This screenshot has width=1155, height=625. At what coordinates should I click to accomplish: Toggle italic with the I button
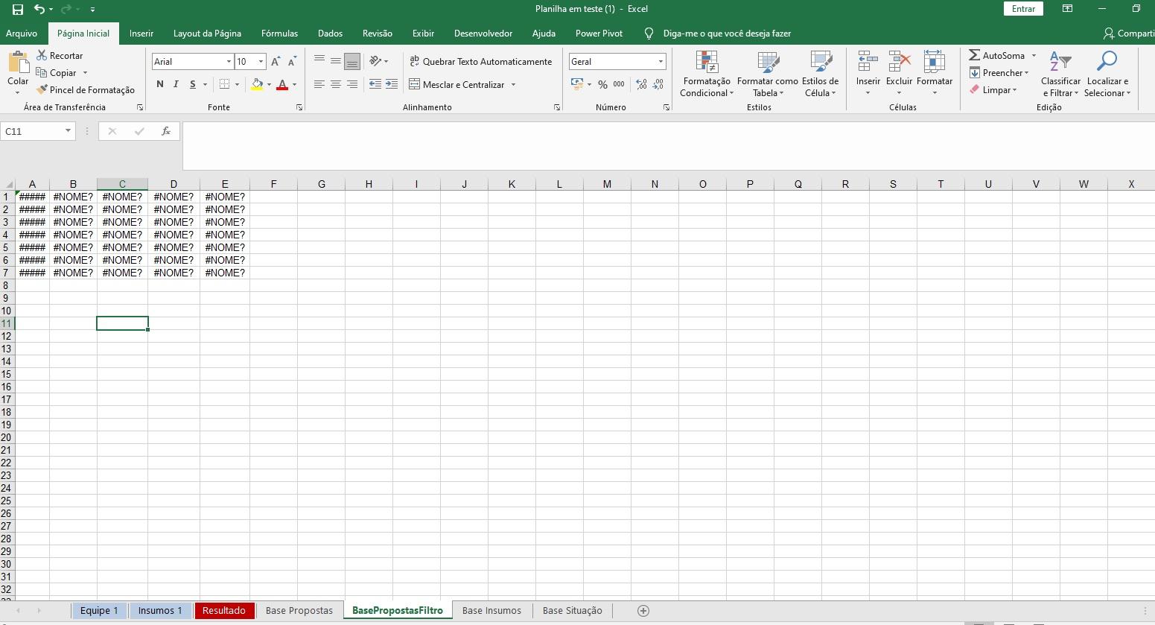[176, 84]
